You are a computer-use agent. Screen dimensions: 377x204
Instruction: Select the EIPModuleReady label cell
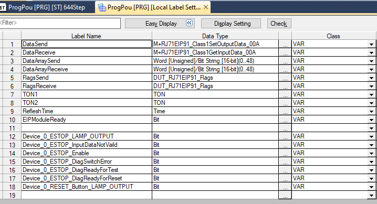tap(86, 120)
